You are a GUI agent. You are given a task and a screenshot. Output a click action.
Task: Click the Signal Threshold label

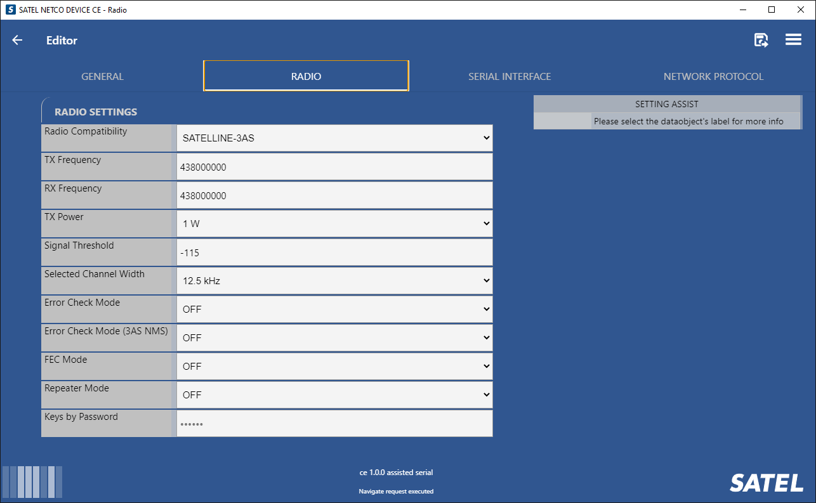[x=79, y=245]
